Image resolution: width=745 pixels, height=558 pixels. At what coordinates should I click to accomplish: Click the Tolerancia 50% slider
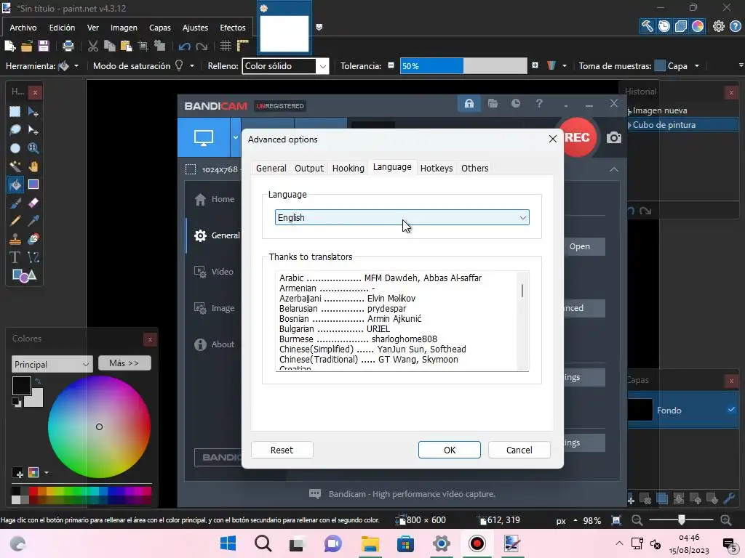pos(463,66)
